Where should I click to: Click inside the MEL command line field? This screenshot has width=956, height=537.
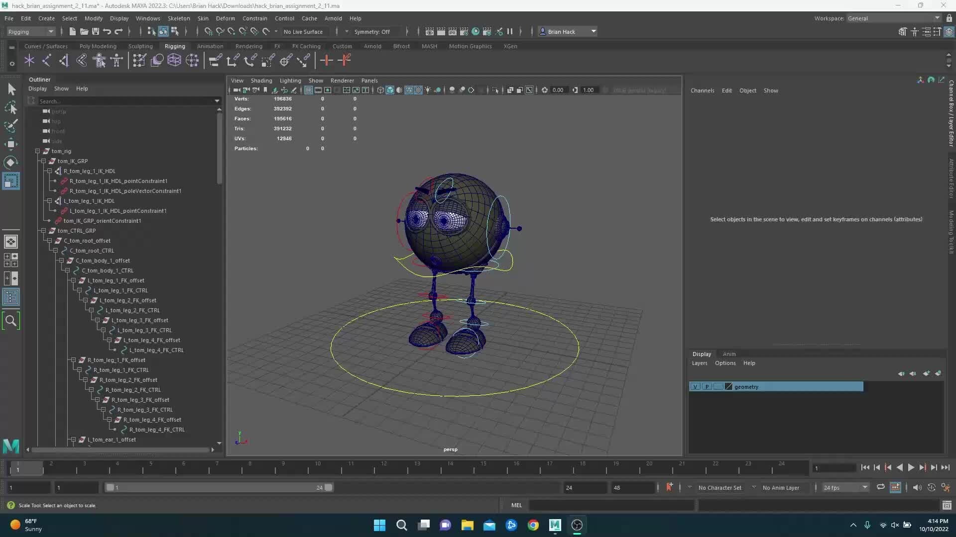[x=612, y=505]
